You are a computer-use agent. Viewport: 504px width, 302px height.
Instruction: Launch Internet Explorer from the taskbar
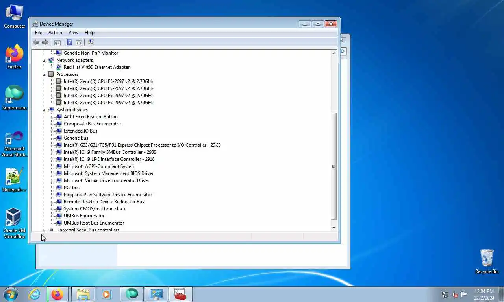click(x=35, y=294)
